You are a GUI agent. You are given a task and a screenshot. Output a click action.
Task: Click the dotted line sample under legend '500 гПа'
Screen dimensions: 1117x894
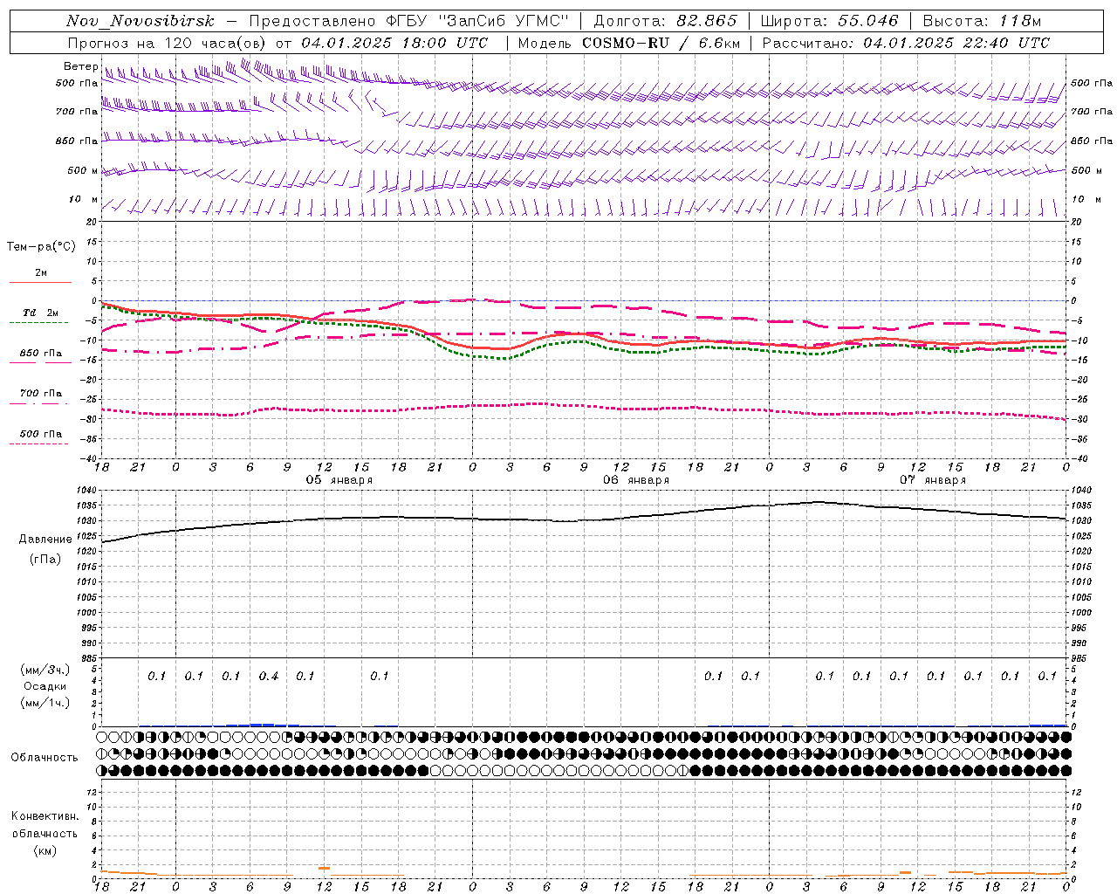[x=39, y=444]
